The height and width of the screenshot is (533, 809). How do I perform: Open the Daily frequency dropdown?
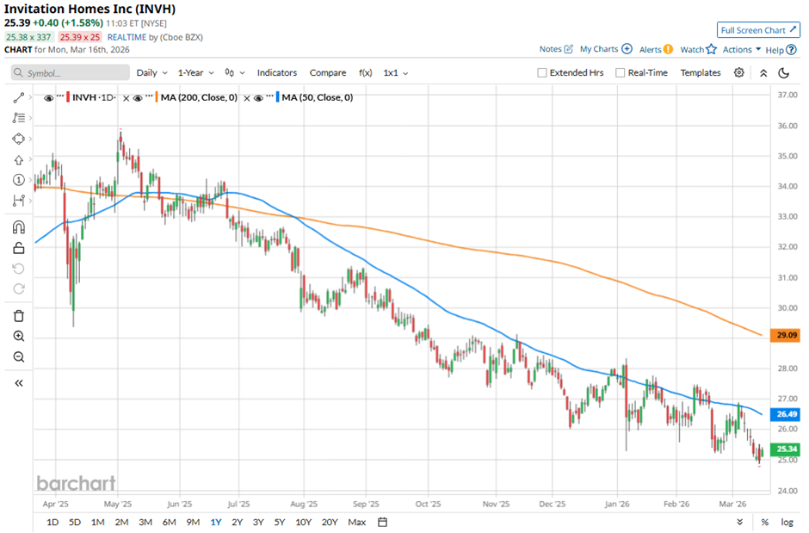click(x=151, y=73)
